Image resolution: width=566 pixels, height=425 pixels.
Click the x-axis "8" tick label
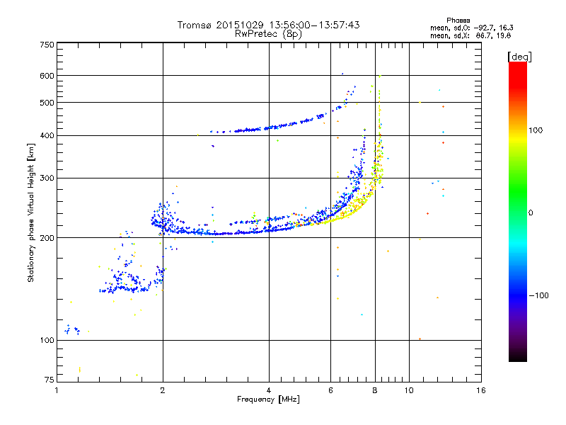pyautogui.click(x=375, y=390)
